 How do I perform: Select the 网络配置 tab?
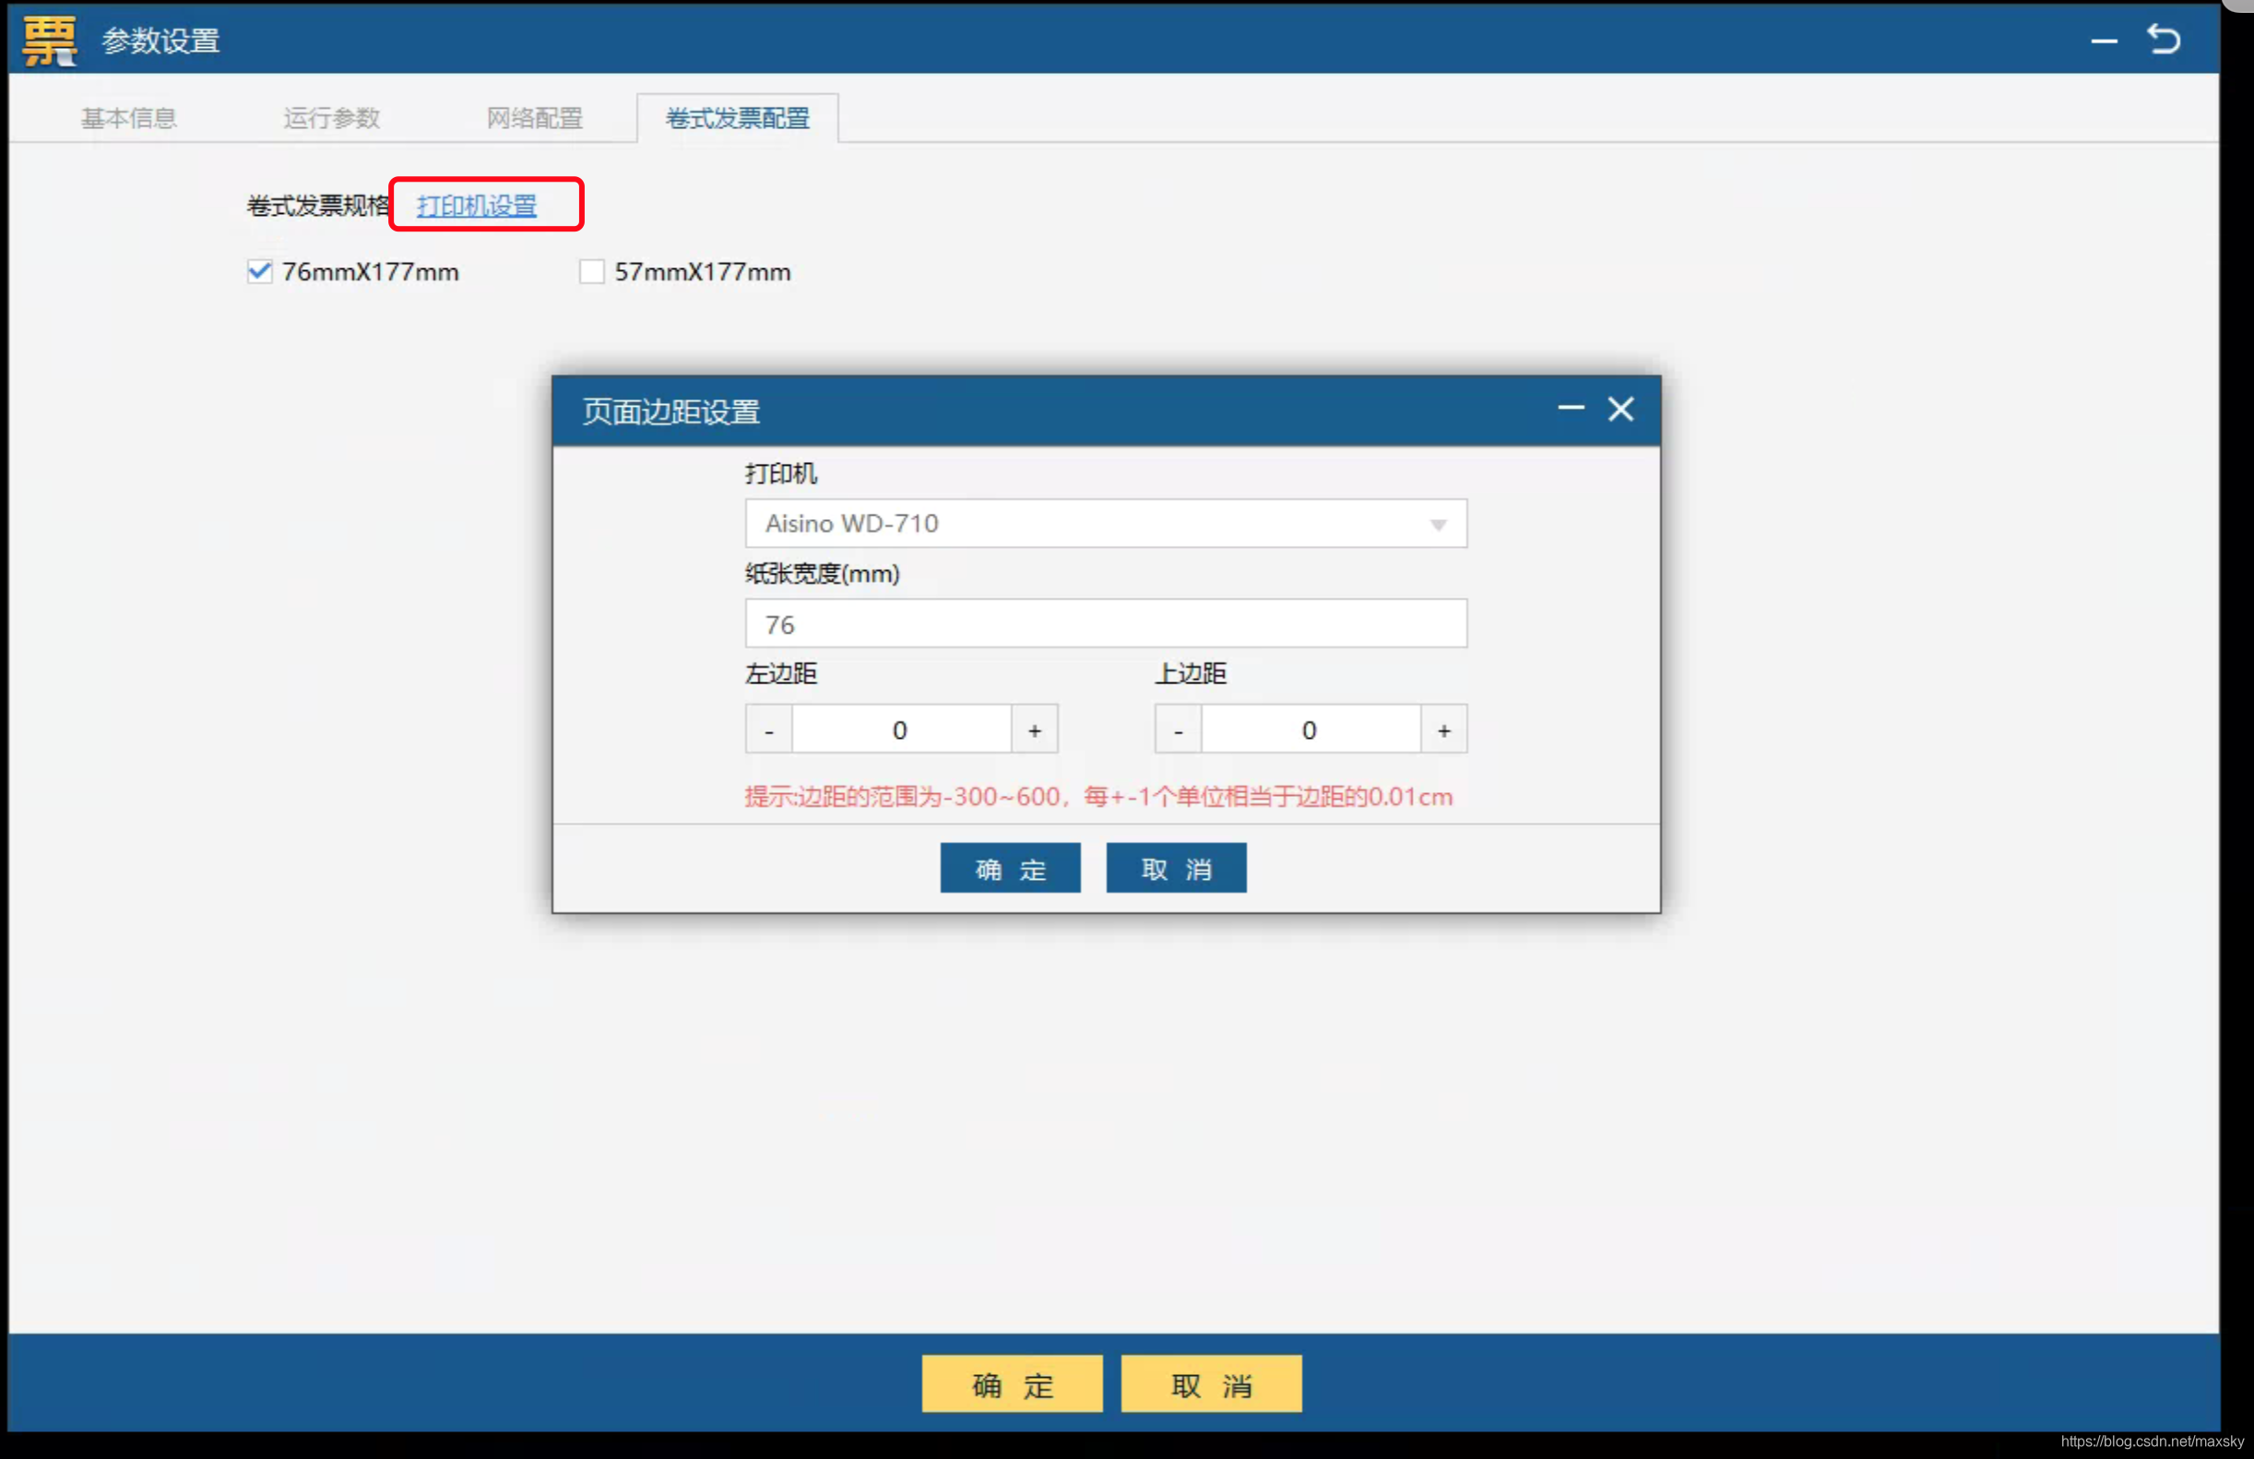(534, 118)
